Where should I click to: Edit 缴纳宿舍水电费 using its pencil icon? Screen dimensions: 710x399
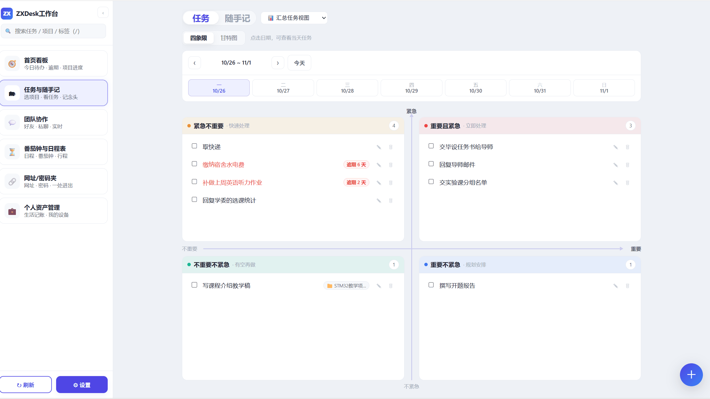pyautogui.click(x=379, y=165)
